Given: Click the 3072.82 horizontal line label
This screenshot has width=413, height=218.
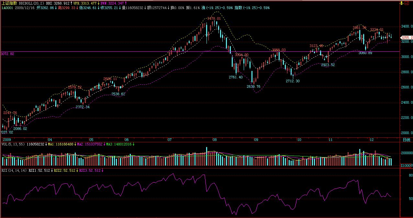Looking at the screenshot, I should coord(7,54).
